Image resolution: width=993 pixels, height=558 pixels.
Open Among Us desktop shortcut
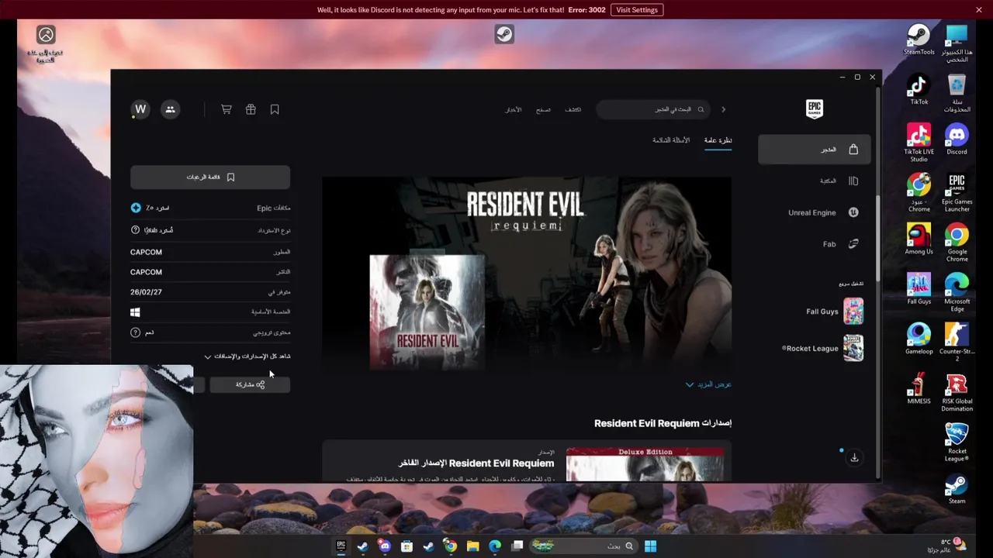click(919, 239)
